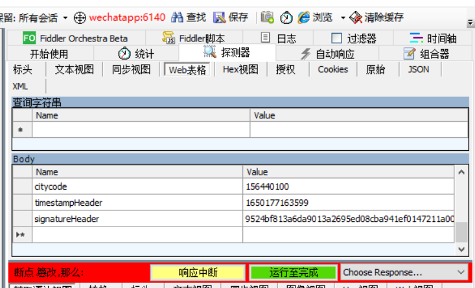This screenshot has width=475, height=288.
Task: Click the 清除缓存 clear cache icon
Action: (x=356, y=17)
